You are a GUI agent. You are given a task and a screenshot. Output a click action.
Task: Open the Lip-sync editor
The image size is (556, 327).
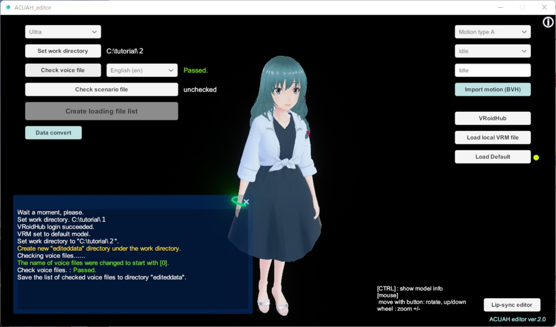511,305
